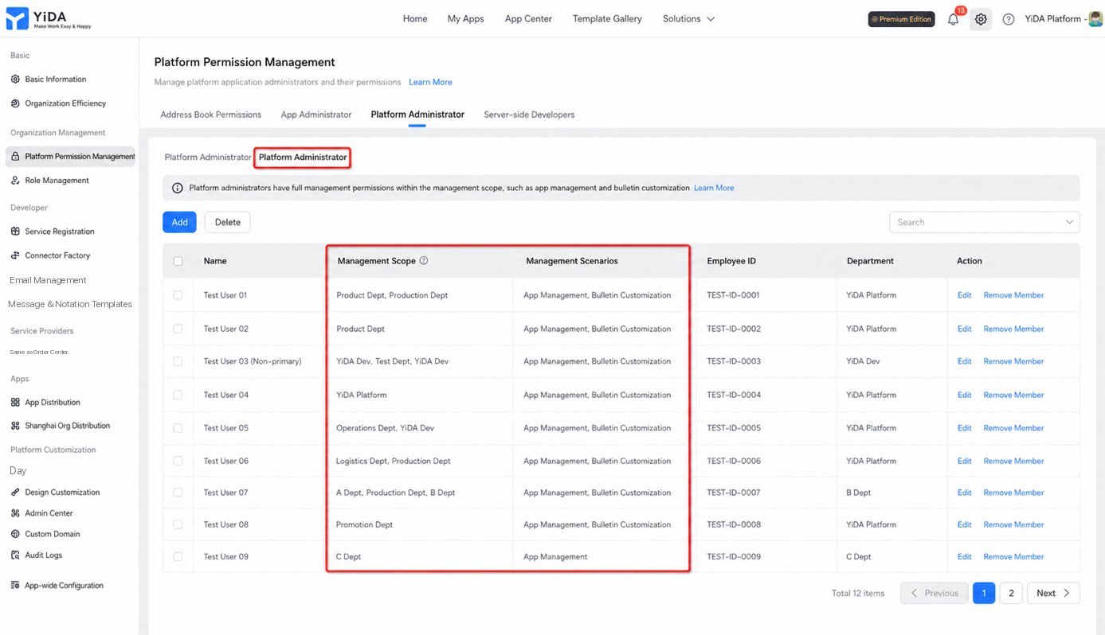This screenshot has height=635, width=1105.
Task: Open the notifications bell icon
Action: pos(953,19)
